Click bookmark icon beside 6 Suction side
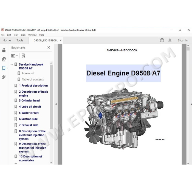The height and width of the screenshot is (192, 192). pos(16,119)
